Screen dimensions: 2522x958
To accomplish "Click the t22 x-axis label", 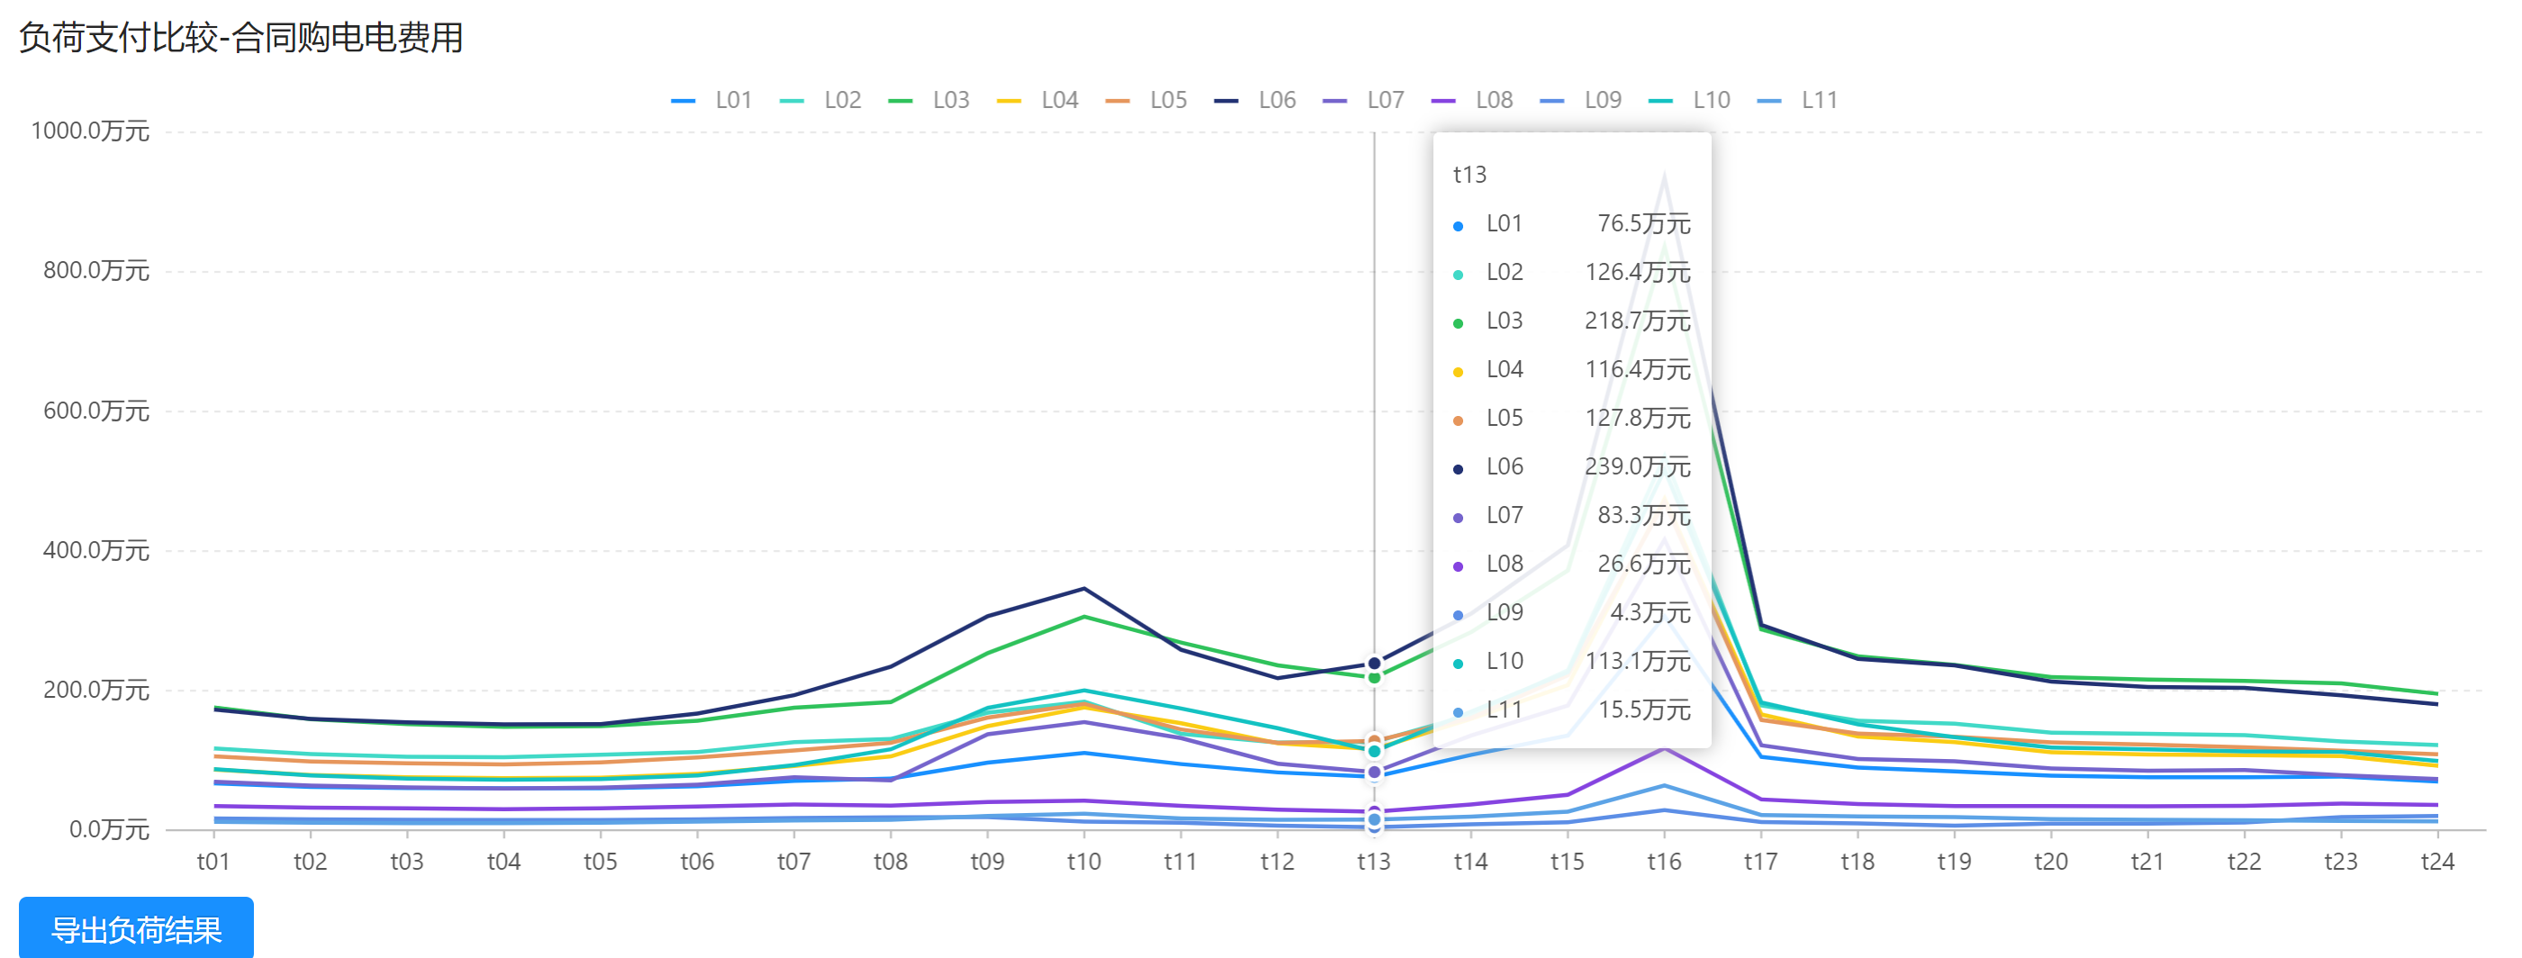I will click(2244, 861).
